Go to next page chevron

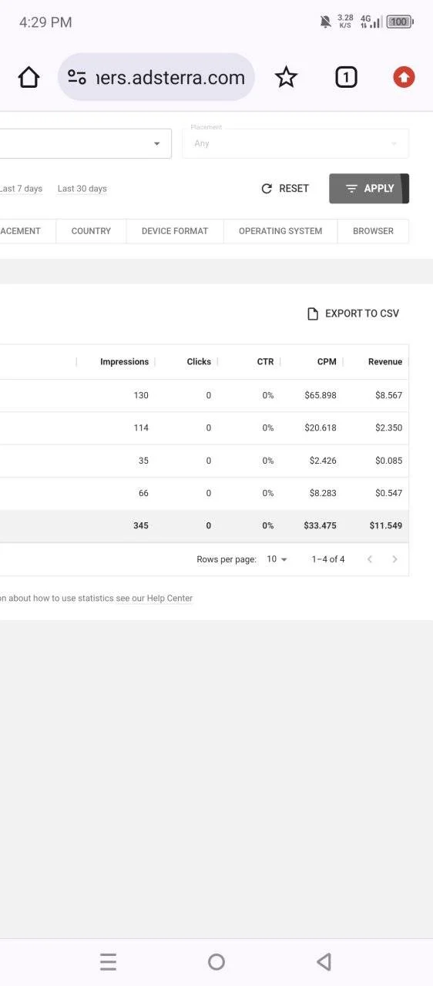coord(394,559)
